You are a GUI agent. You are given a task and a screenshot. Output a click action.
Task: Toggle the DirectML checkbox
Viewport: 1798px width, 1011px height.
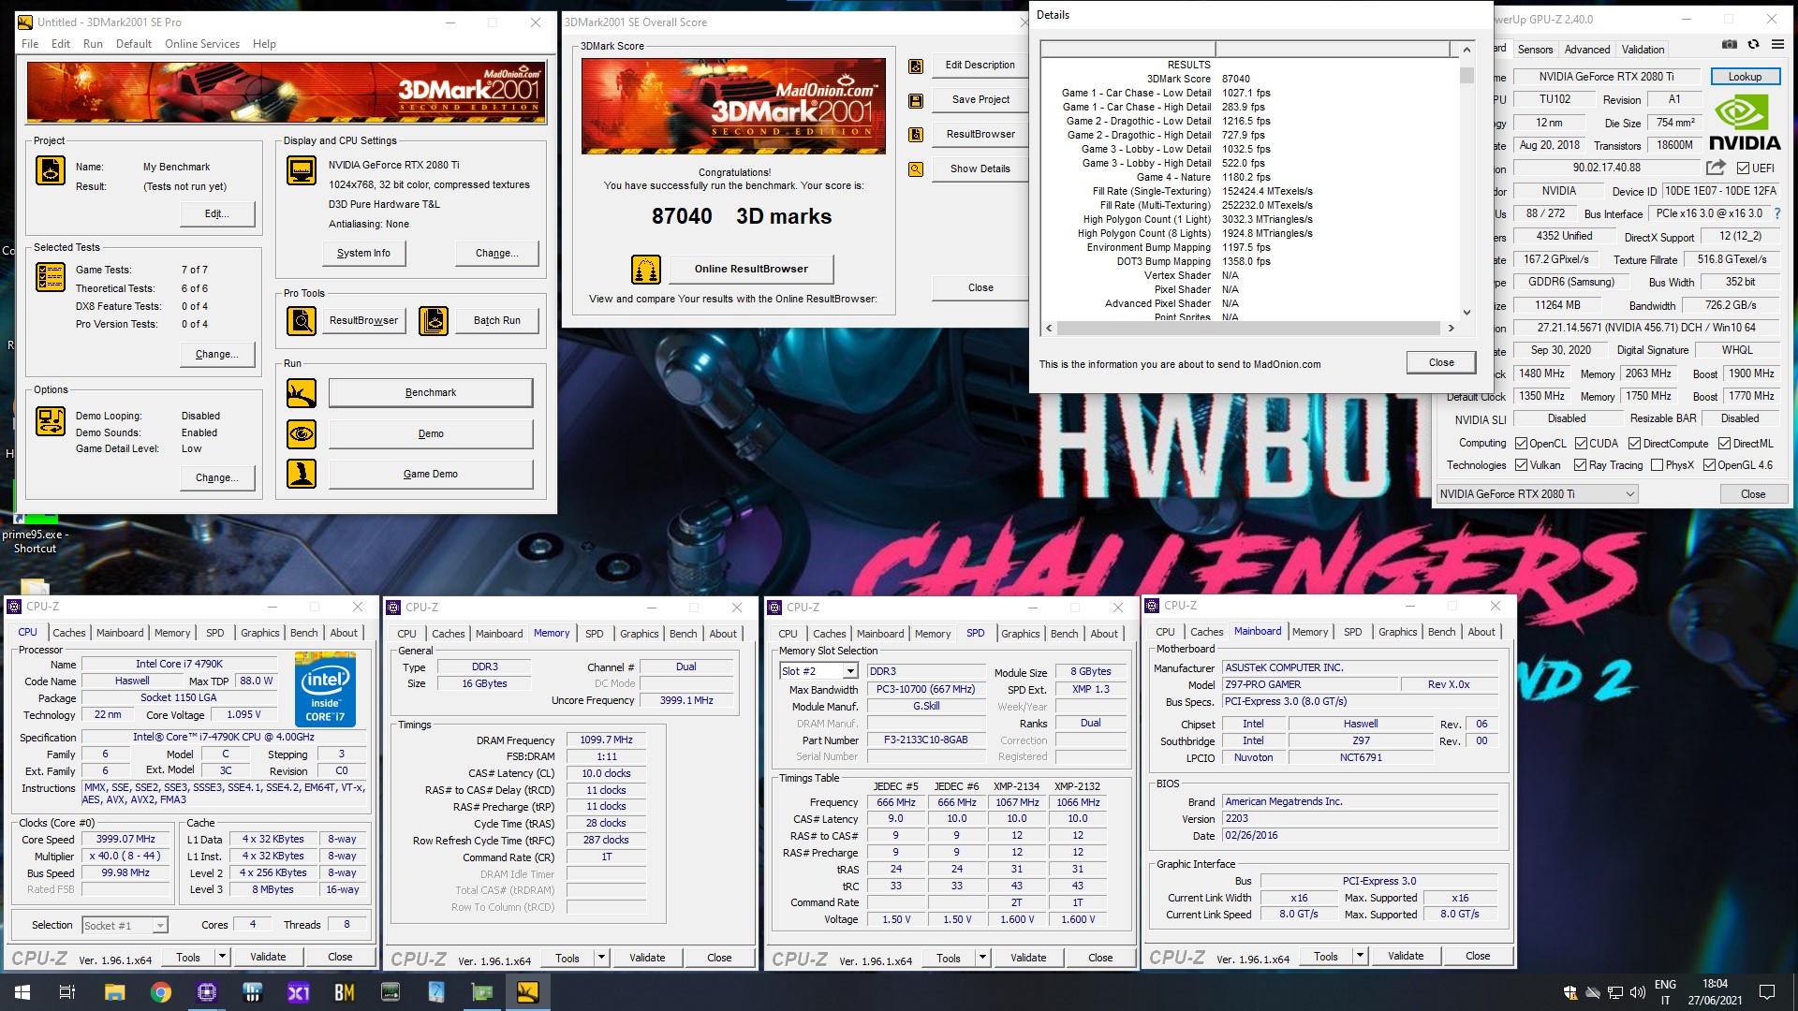(x=1724, y=444)
